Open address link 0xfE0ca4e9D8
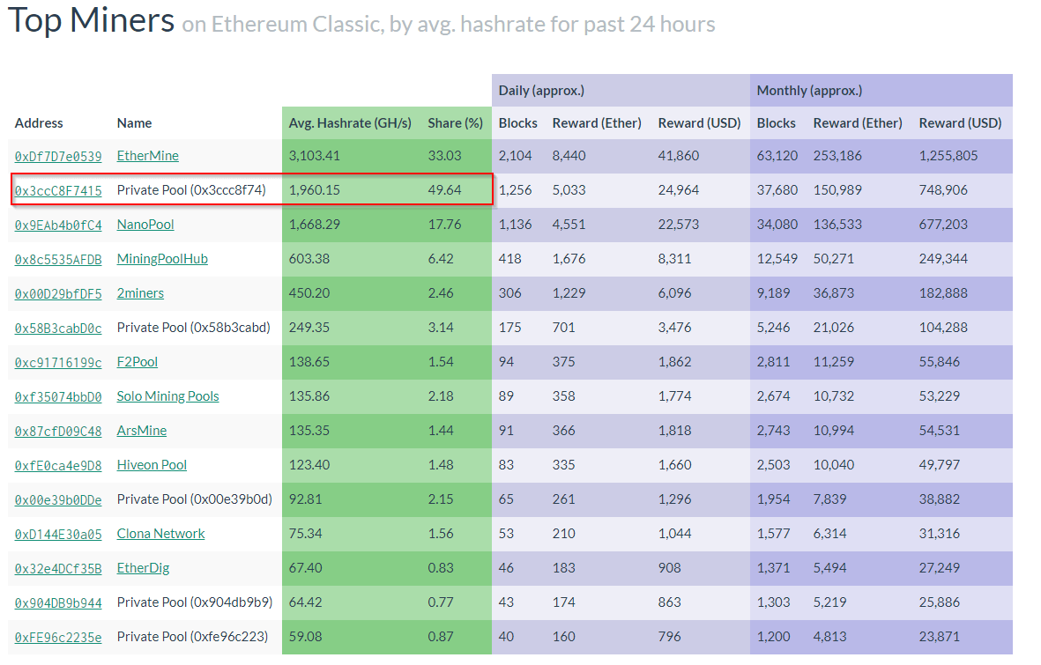The width and height of the screenshot is (1041, 665). [x=58, y=466]
